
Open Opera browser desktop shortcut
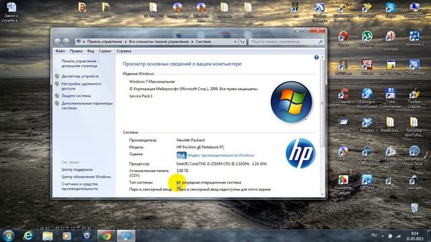[343, 39]
